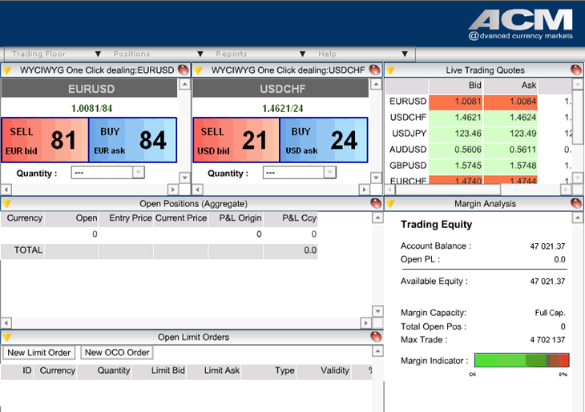This screenshot has height=412, width=585.
Task: Click the USDCHF panel scroll left arrow
Action: pyautogui.click(x=197, y=190)
